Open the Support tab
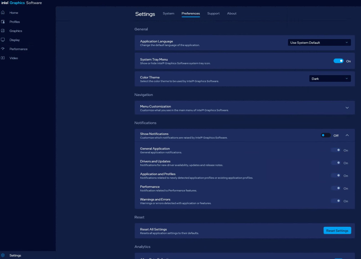Viewport: 361px width, 259px height. [213, 13]
